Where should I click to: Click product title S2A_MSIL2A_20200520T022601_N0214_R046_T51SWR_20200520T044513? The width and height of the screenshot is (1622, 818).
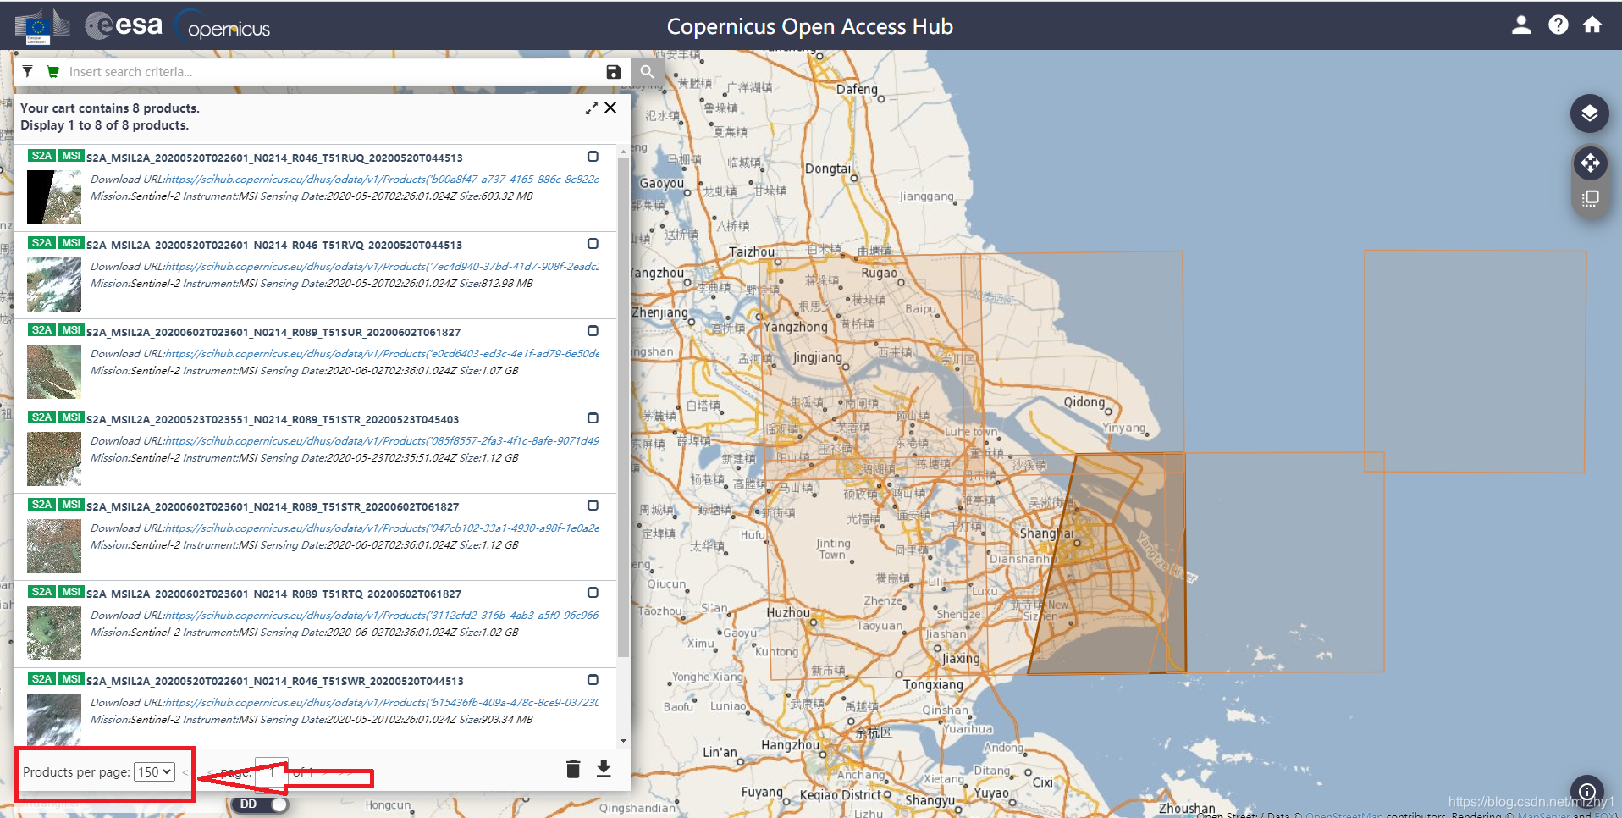click(x=275, y=682)
